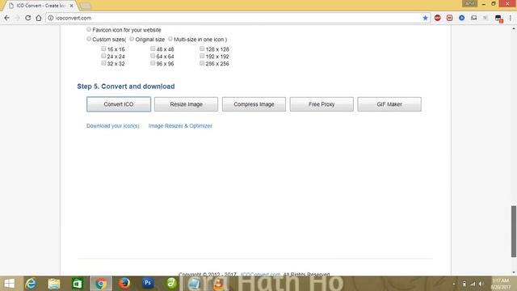Viewport: 517px width, 291px height.
Task: Show hidden system tray icons
Action: click(x=454, y=284)
